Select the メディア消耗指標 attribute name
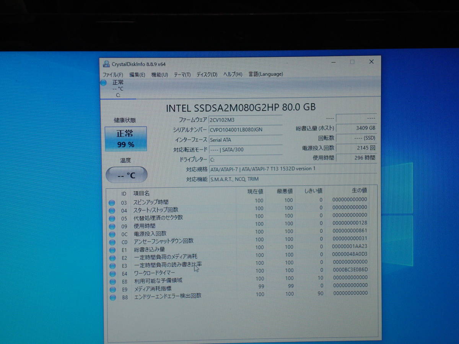459x344 pixels. point(153,289)
